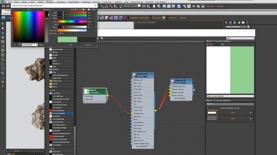Click the Red channel slider in color picker

click(72, 12)
